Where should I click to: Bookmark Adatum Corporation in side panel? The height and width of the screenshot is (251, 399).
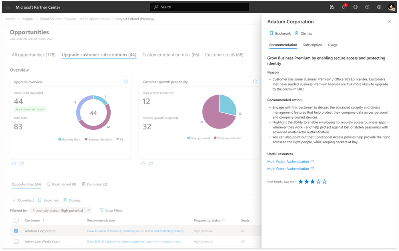(x=280, y=33)
